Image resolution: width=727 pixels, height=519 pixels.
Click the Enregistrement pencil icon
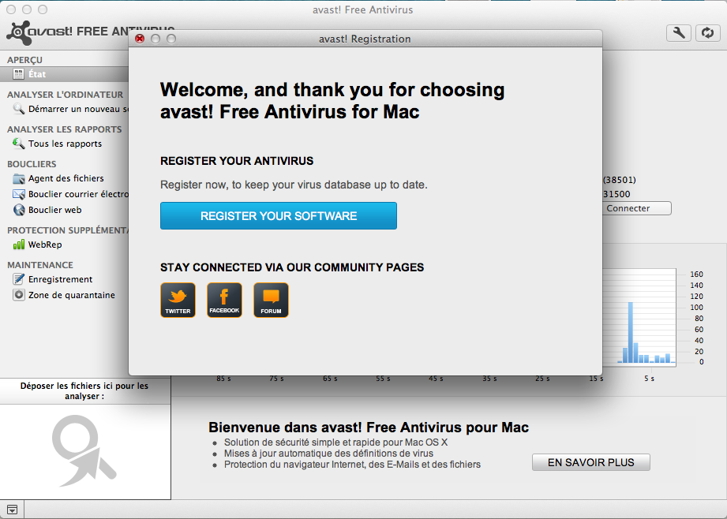tap(18, 279)
